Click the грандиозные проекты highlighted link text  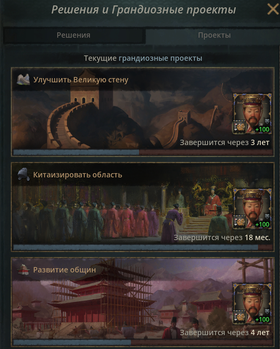[160, 58]
